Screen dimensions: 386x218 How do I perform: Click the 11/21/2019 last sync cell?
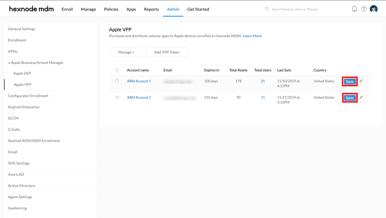(288, 100)
